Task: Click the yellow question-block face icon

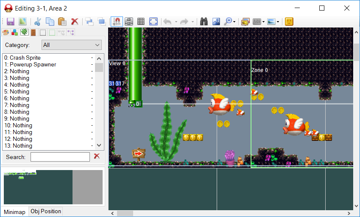Action: [289, 22]
